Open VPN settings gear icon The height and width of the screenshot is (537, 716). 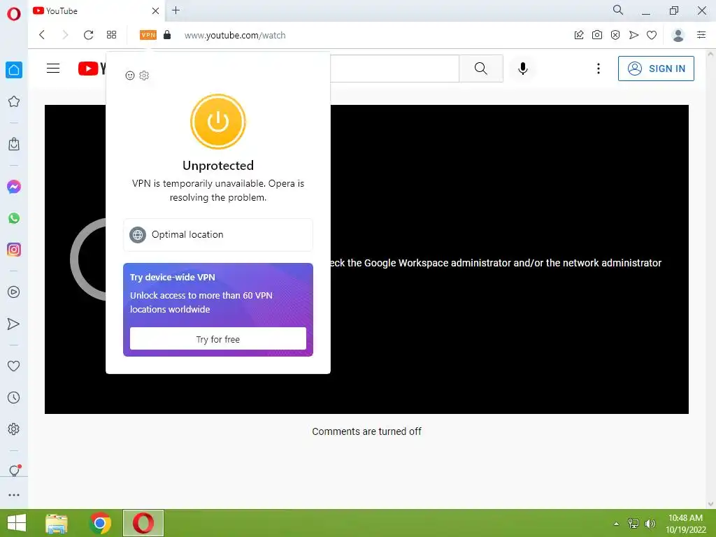tap(144, 76)
